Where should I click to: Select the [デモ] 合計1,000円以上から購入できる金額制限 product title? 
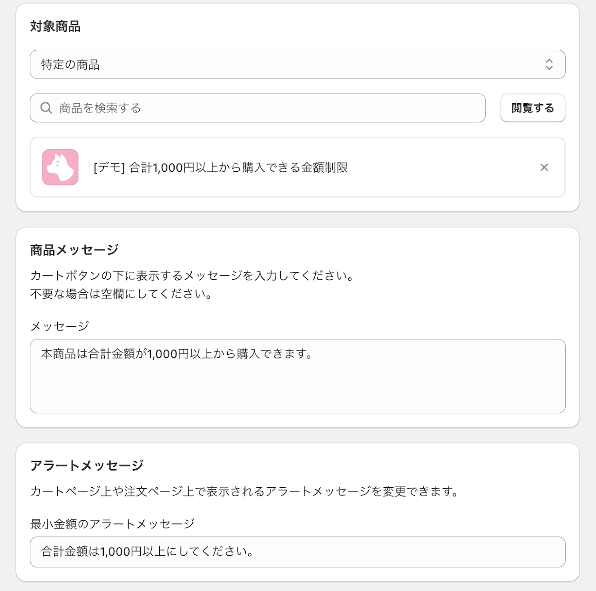221,168
